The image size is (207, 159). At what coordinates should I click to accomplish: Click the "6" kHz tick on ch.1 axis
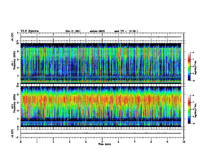coord(18,59)
